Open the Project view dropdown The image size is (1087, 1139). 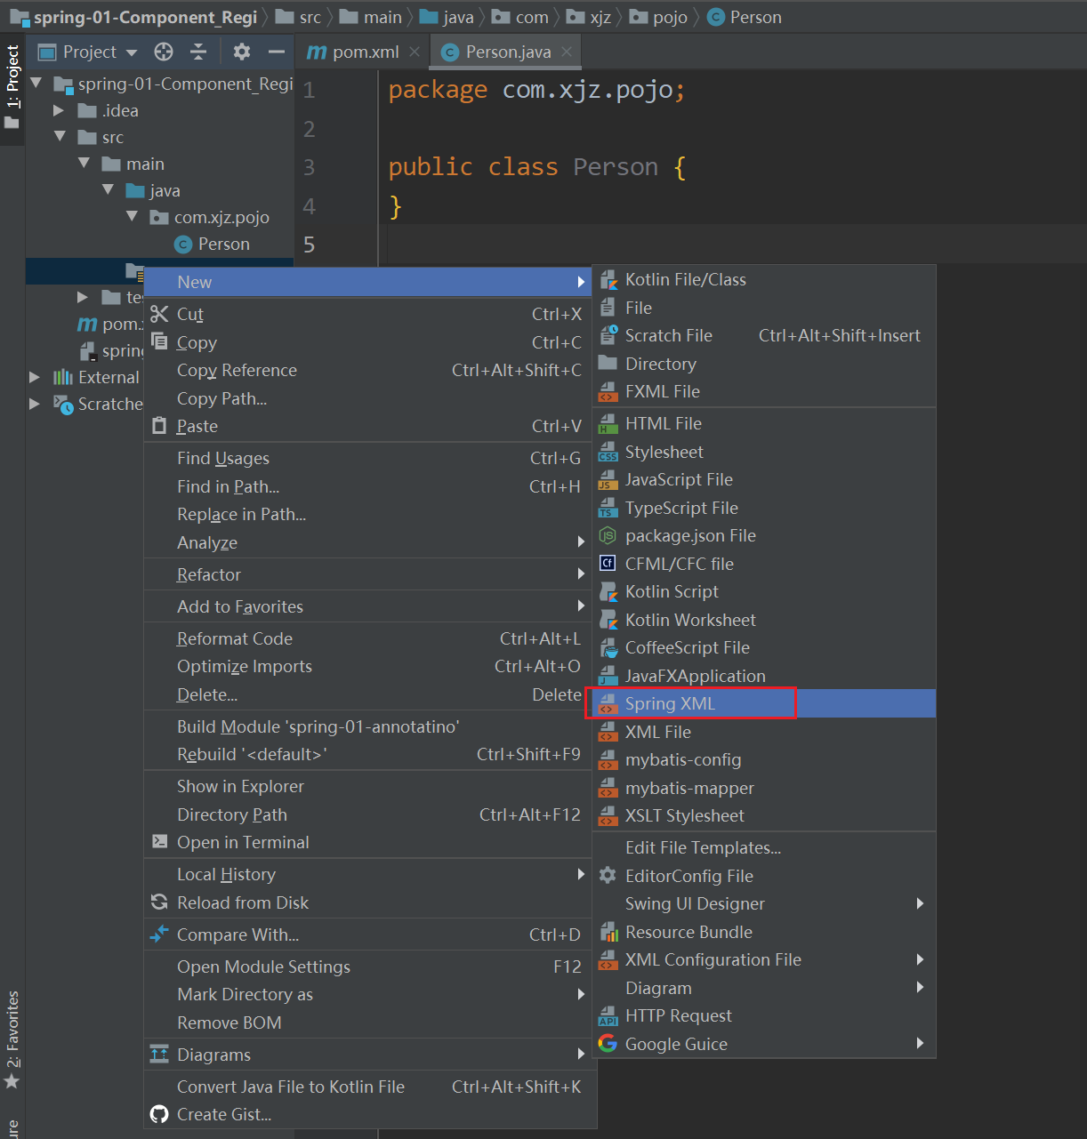[132, 52]
